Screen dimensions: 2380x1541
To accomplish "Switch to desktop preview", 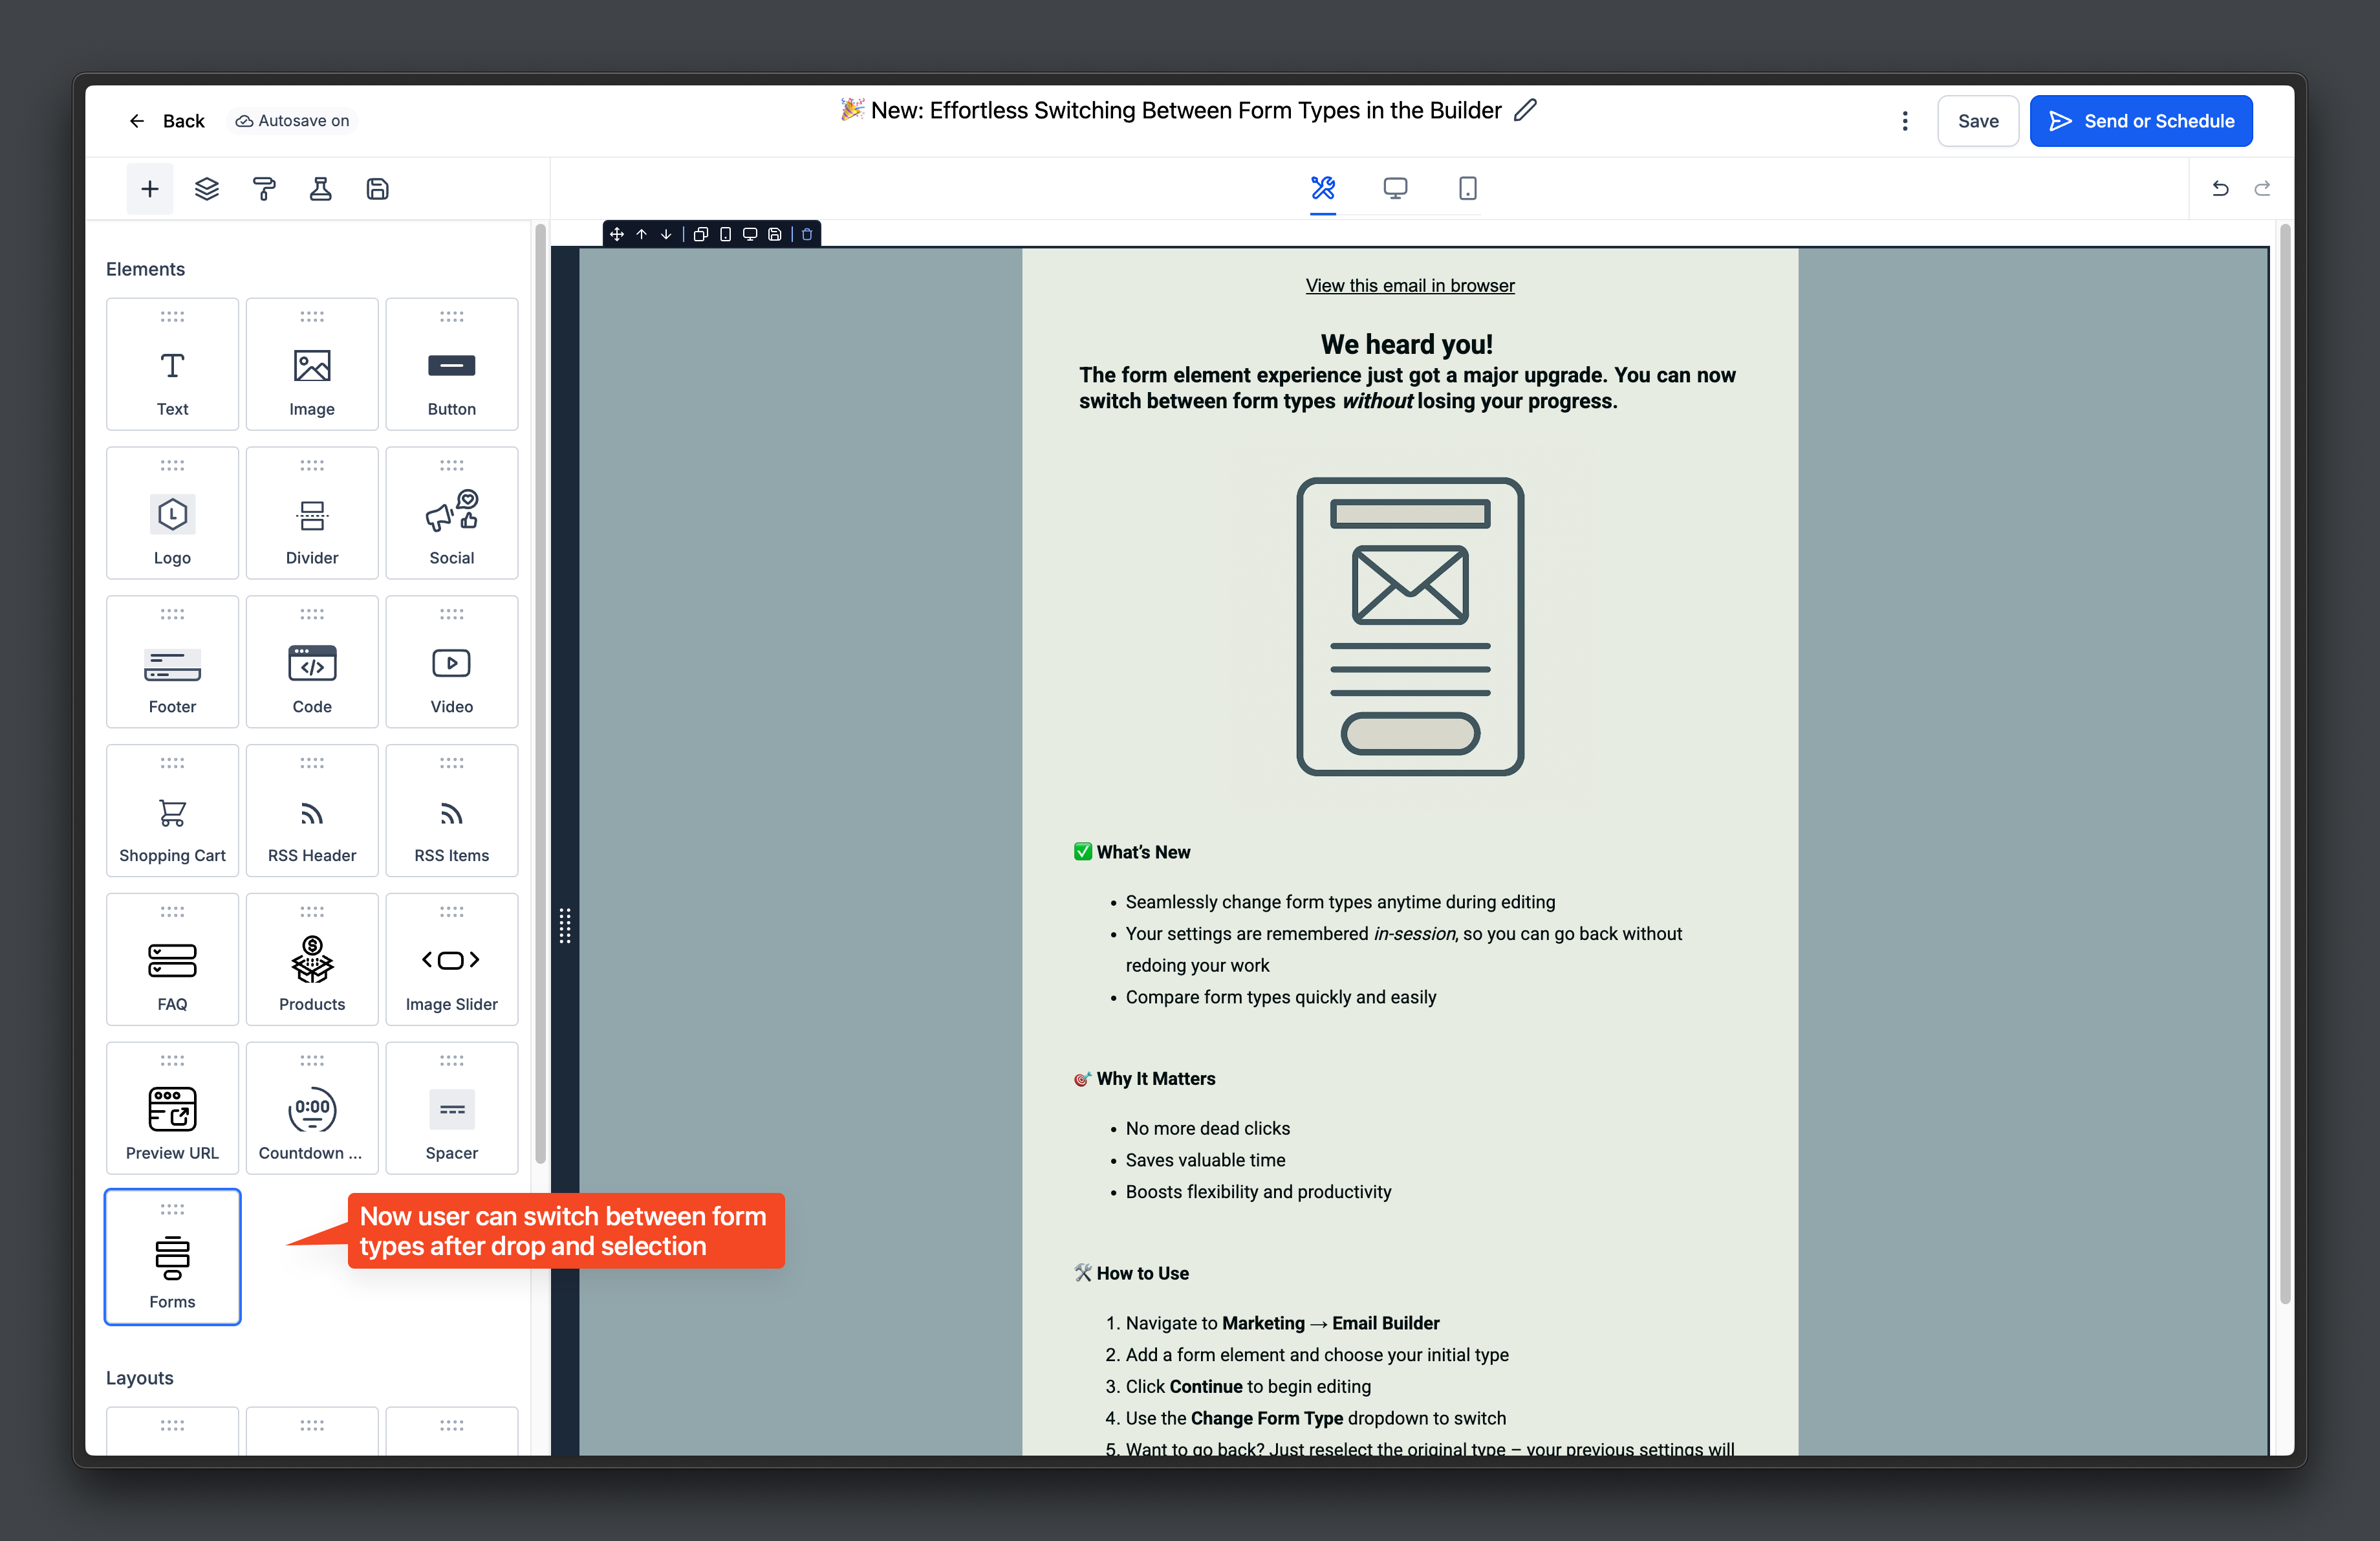I will click(1395, 188).
